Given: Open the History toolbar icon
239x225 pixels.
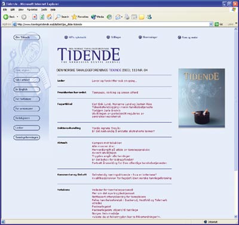Looking at the screenshot, I should point(109,17).
